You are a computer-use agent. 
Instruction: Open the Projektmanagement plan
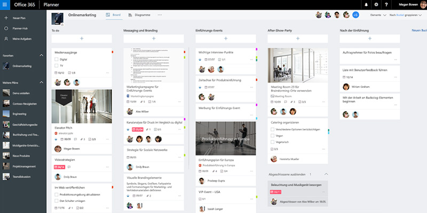pos(23,166)
